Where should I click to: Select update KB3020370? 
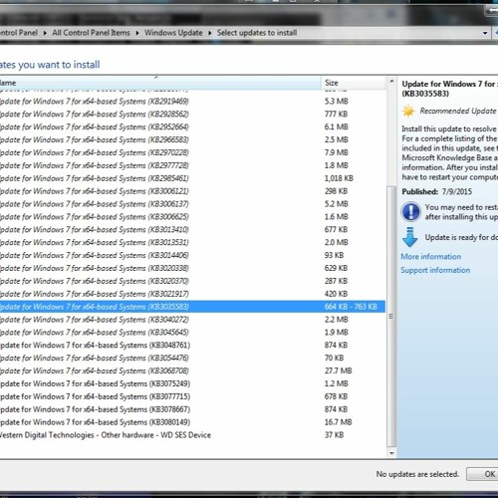(192, 281)
